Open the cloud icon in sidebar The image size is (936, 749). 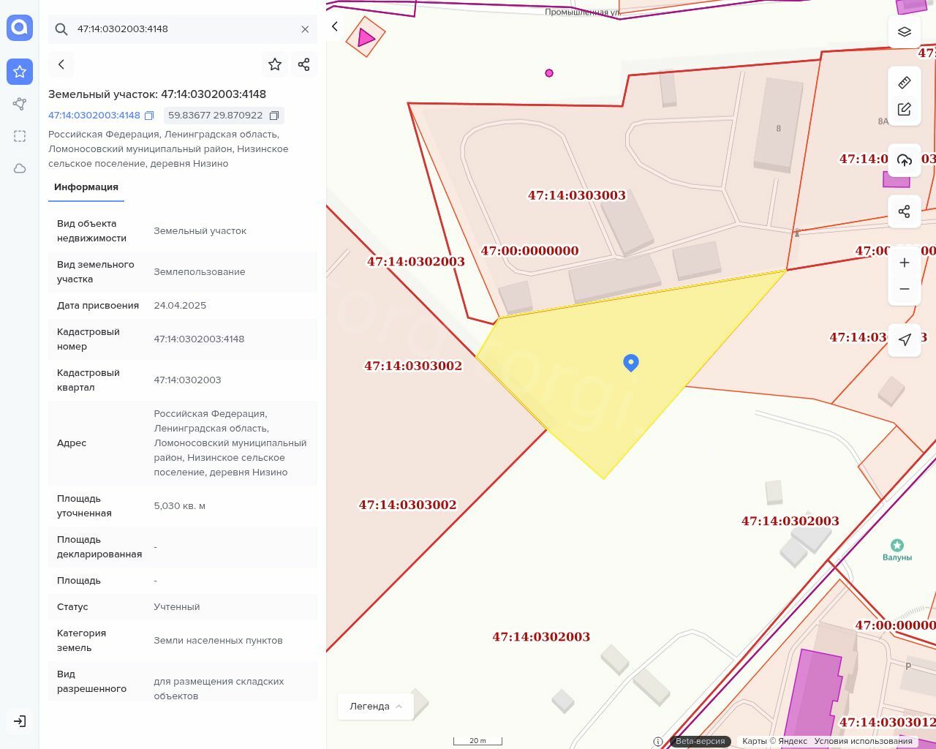pyautogui.click(x=20, y=168)
